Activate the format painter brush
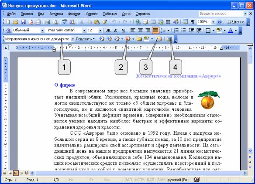The height and width of the screenshot is (184, 255). pos(104,22)
